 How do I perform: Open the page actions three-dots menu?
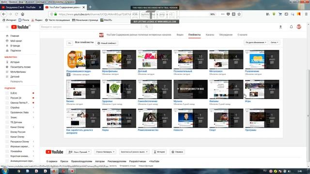click(x=223, y=14)
